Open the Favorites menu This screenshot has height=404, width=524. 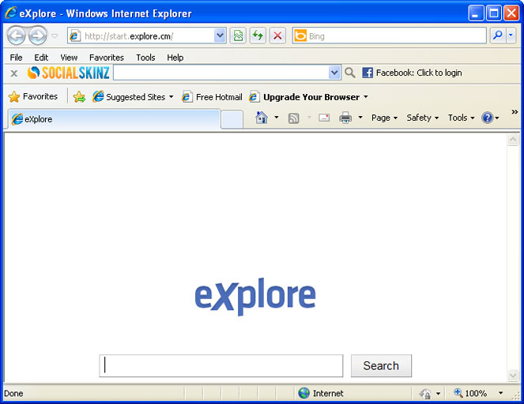107,58
